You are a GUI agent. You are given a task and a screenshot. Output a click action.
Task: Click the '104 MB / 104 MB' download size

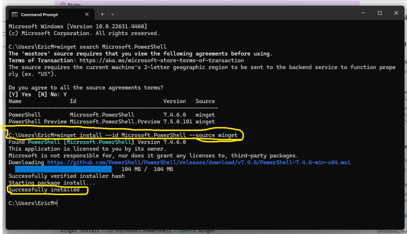[147, 169]
